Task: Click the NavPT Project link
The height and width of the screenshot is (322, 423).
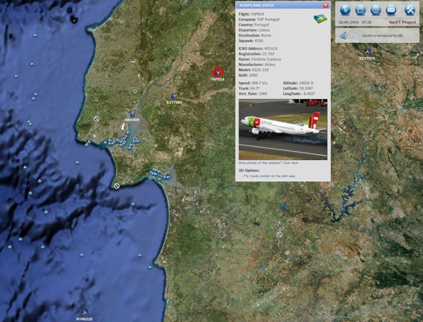Action: tap(402, 22)
